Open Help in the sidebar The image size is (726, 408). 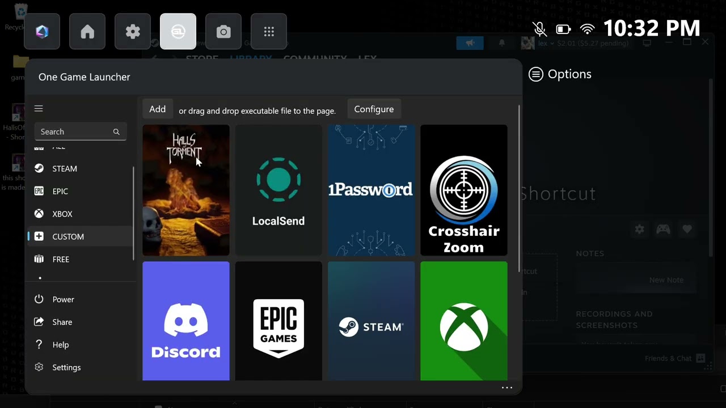79,345
